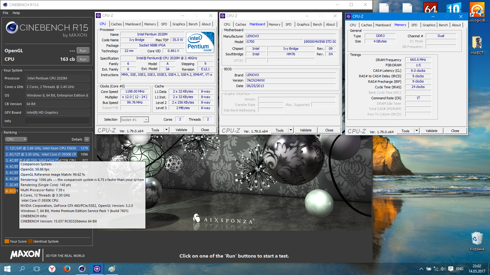Click CPU-Z title icon of second window
The width and height of the screenshot is (490, 275).
(x=223, y=16)
